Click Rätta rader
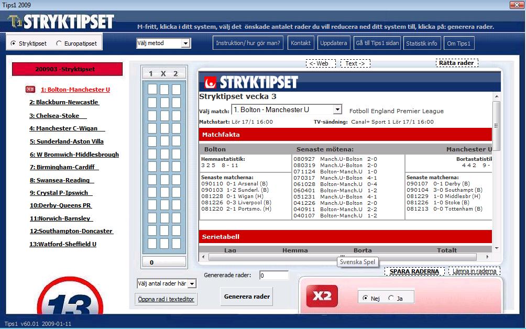Image resolution: width=526 pixels, height=329 pixels. pyautogui.click(x=456, y=63)
